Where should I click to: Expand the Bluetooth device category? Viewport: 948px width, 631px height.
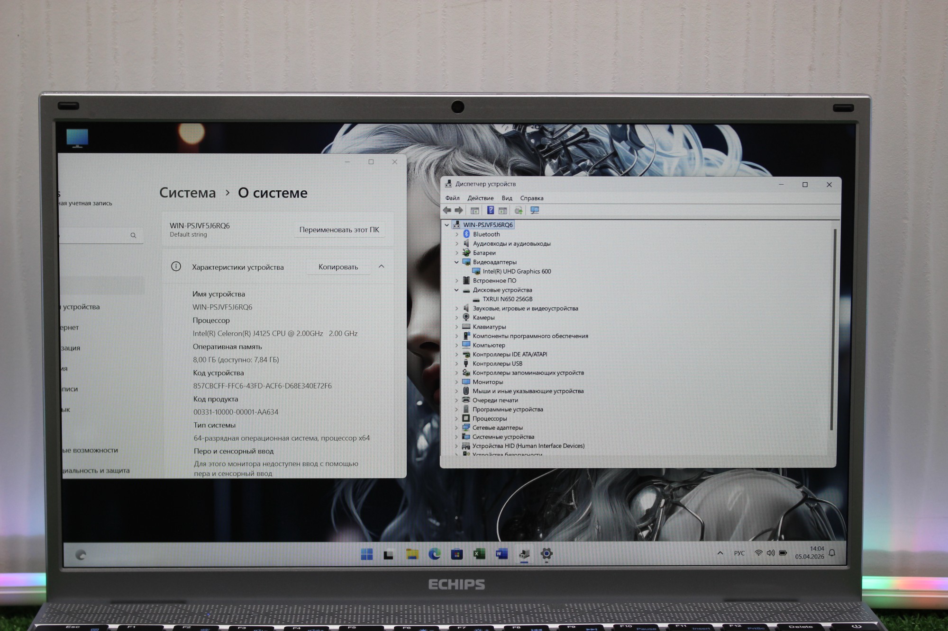[456, 234]
